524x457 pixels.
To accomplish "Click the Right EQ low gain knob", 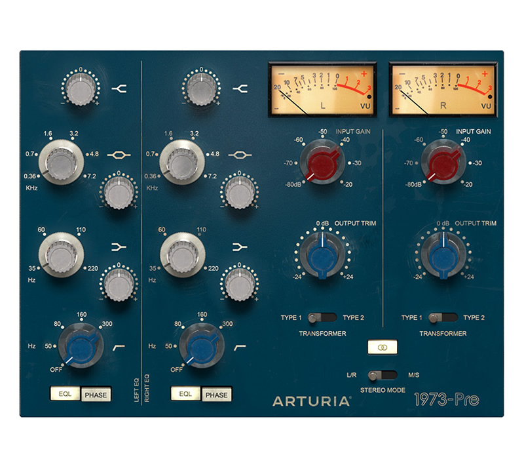I will (240, 285).
